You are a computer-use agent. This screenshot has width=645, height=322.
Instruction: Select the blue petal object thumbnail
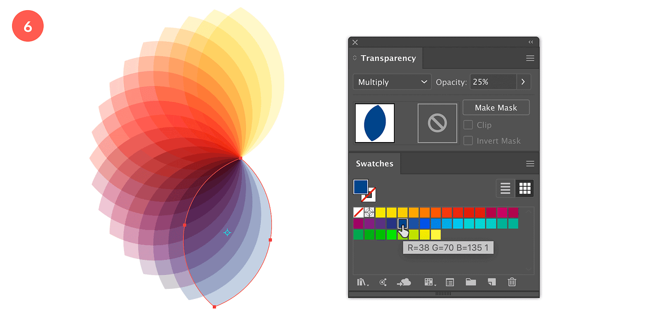click(375, 123)
